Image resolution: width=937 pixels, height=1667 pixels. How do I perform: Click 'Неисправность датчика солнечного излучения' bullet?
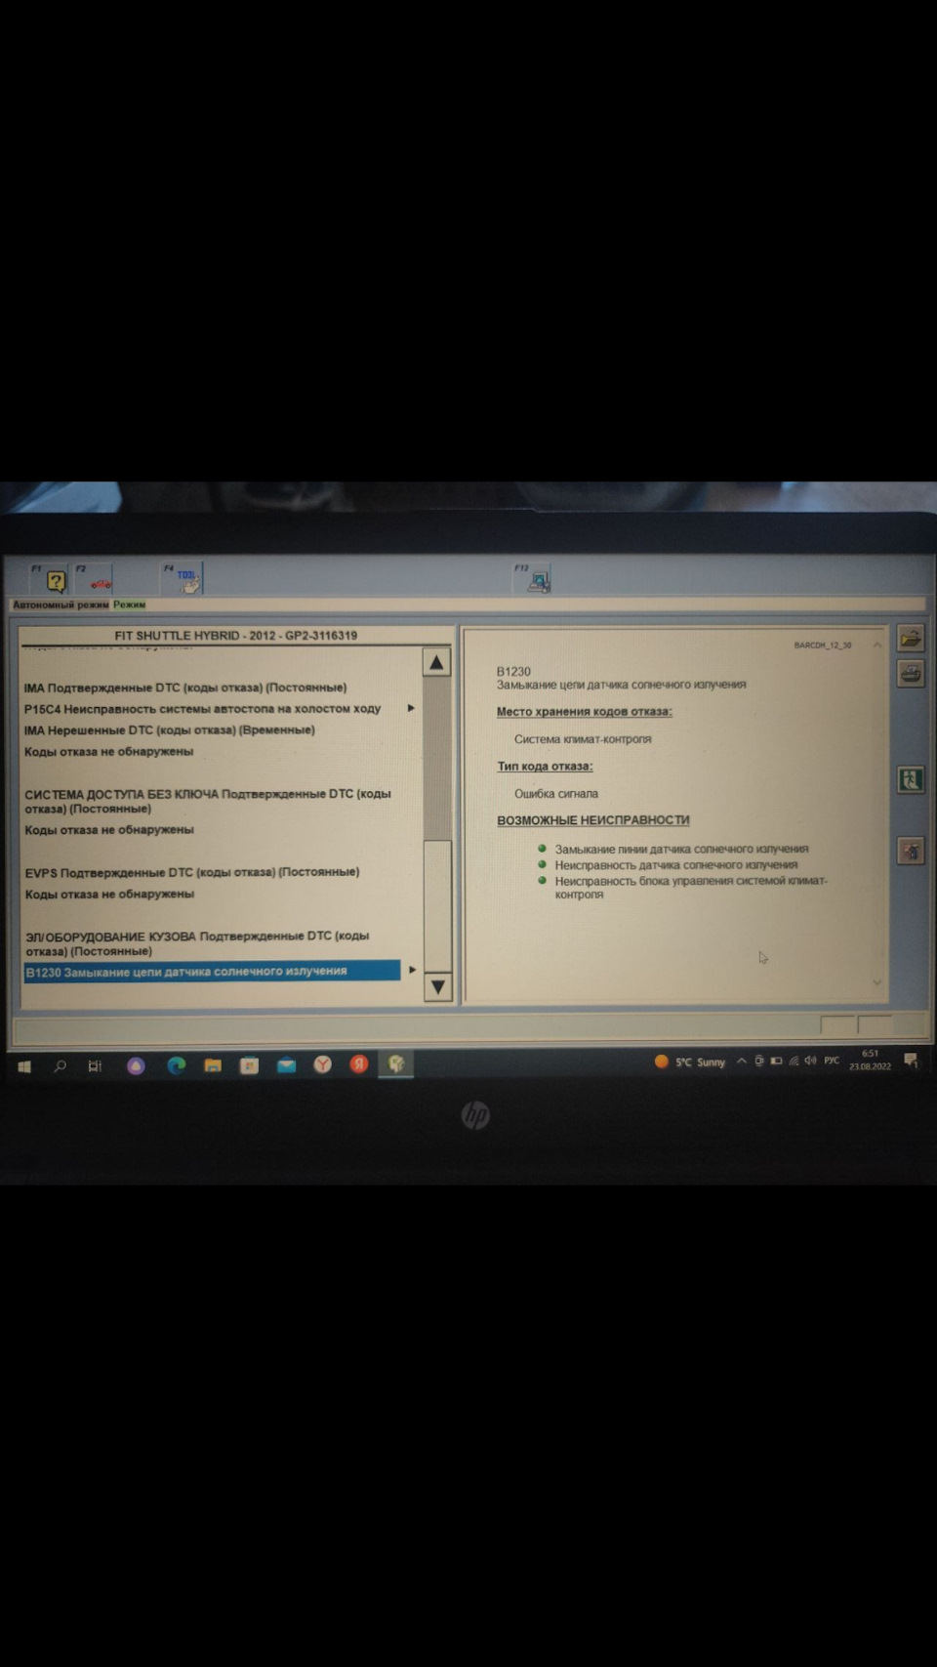pos(676,865)
